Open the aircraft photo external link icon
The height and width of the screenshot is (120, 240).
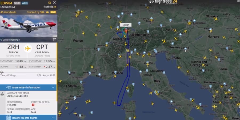point(54,40)
